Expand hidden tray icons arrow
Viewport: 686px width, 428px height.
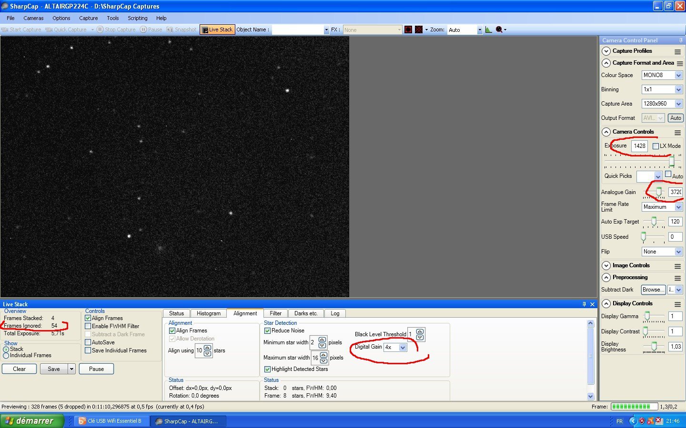[632, 421]
